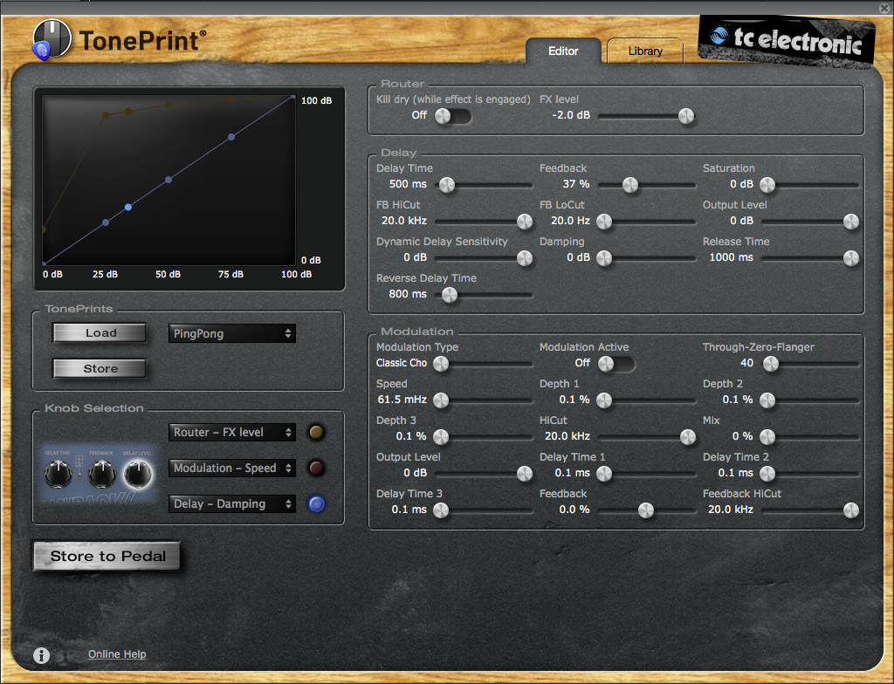Open the Online Help link

point(116,653)
